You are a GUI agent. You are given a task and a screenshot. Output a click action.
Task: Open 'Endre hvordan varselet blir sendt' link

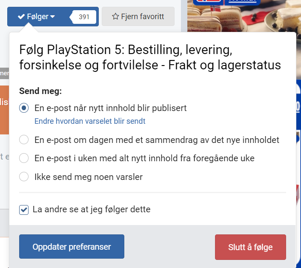pyautogui.click(x=90, y=121)
